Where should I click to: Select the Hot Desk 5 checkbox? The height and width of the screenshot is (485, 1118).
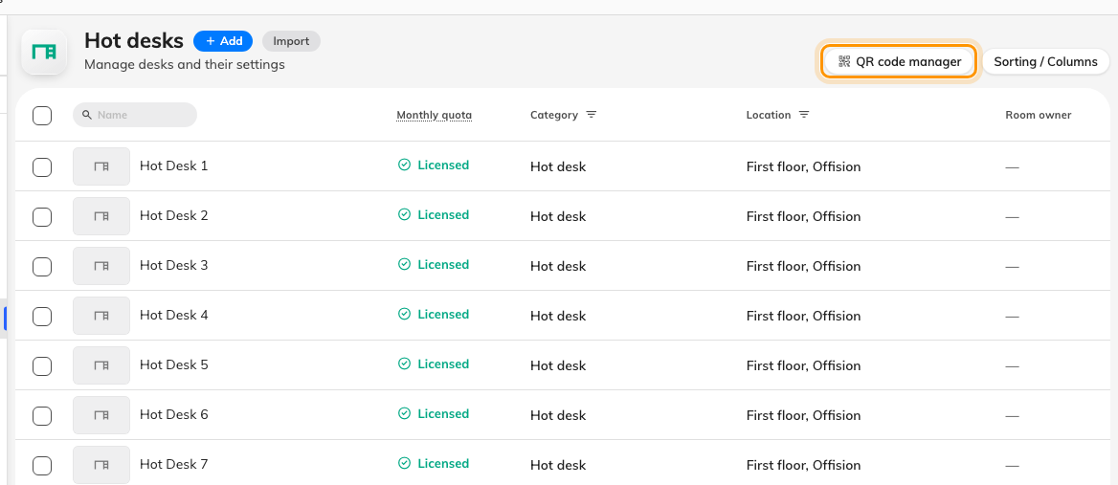pos(42,366)
